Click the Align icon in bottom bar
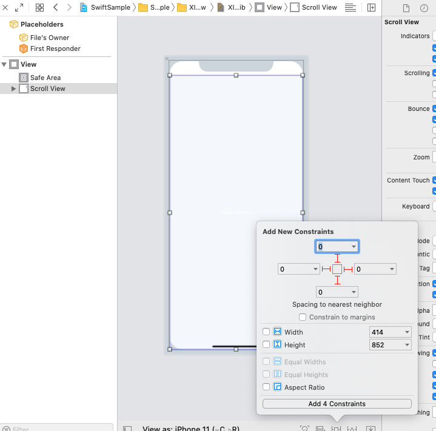Screen dimensions: 436x431 point(320,428)
